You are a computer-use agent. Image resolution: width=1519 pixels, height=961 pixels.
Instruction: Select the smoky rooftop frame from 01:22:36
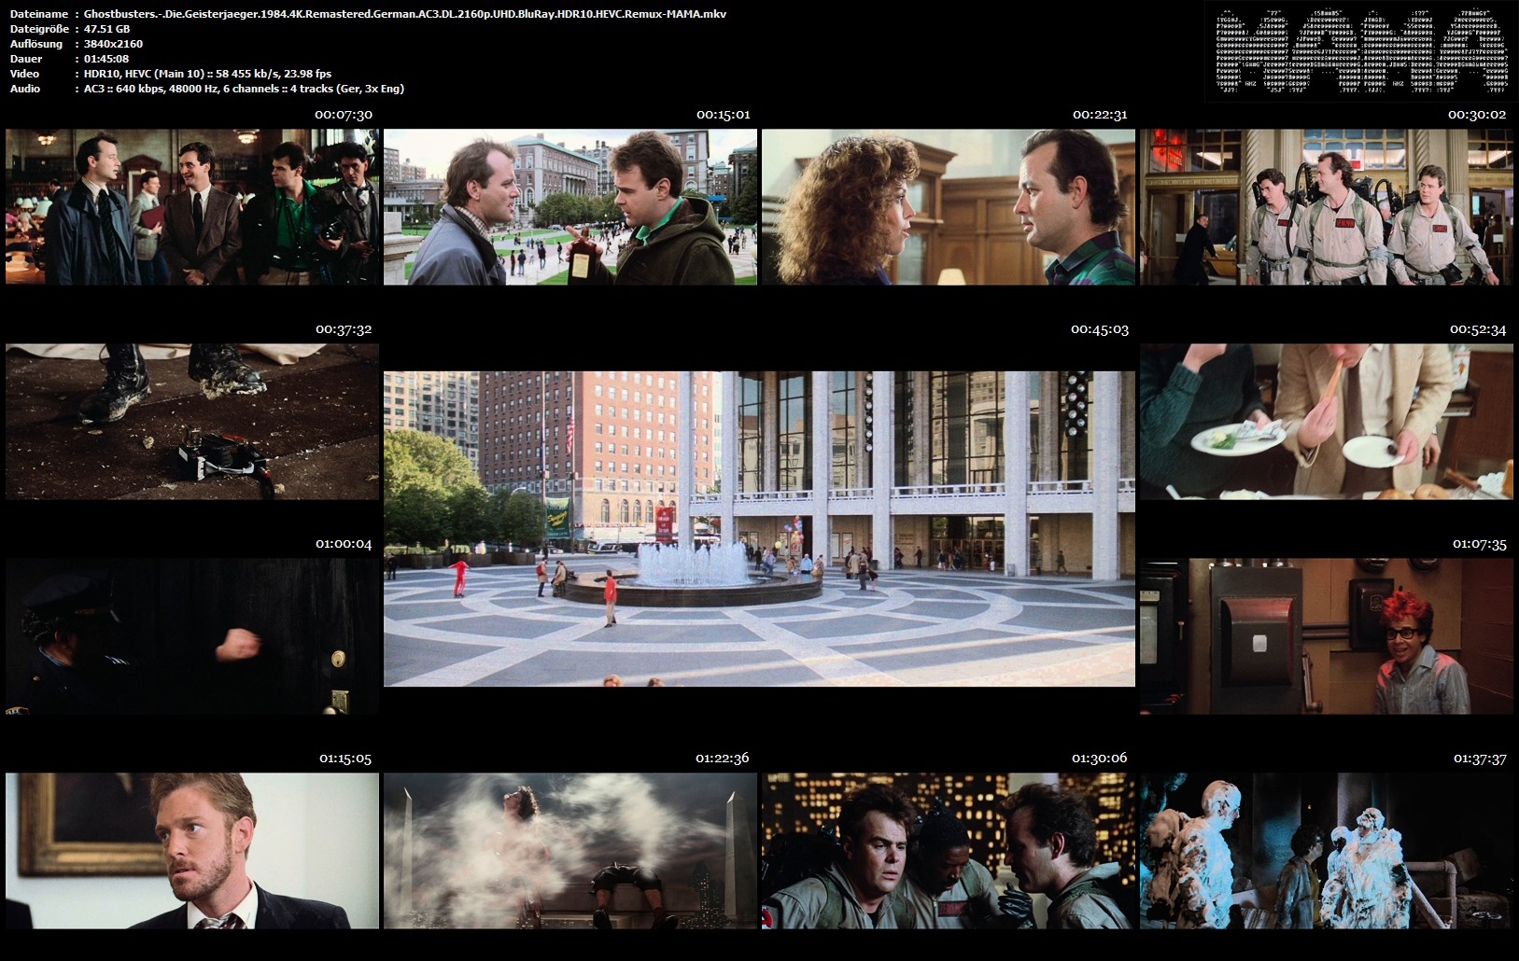click(x=570, y=851)
